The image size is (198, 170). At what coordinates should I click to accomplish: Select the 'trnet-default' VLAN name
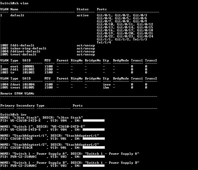pyautogui.click(x=23, y=54)
